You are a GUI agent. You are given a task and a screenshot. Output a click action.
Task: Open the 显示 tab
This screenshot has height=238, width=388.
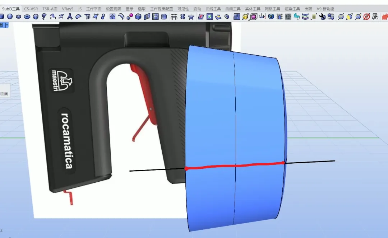coord(129,9)
